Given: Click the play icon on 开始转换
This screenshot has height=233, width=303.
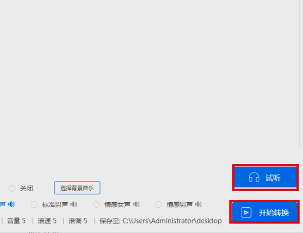Looking at the screenshot, I should pos(246,212).
